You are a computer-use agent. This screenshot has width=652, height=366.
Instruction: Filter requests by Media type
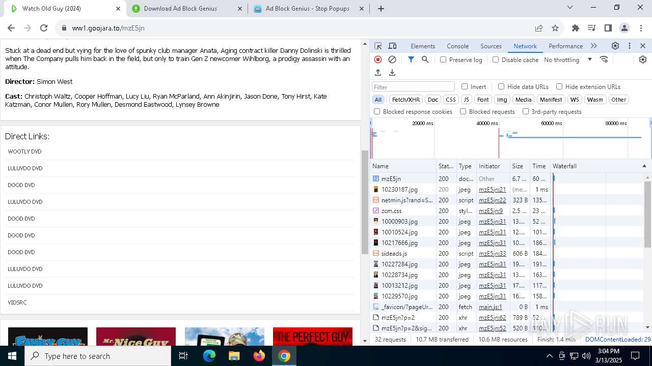[x=523, y=100]
